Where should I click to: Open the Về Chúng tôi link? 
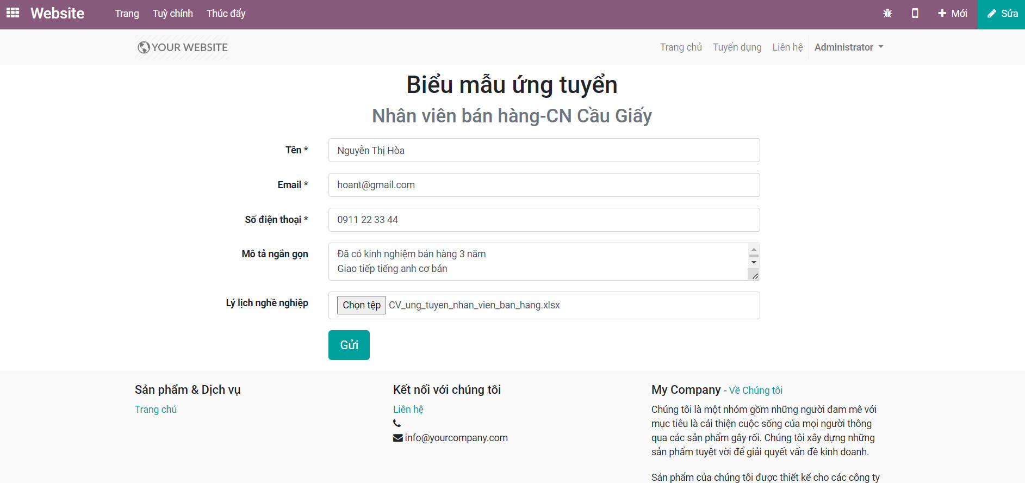coord(755,391)
